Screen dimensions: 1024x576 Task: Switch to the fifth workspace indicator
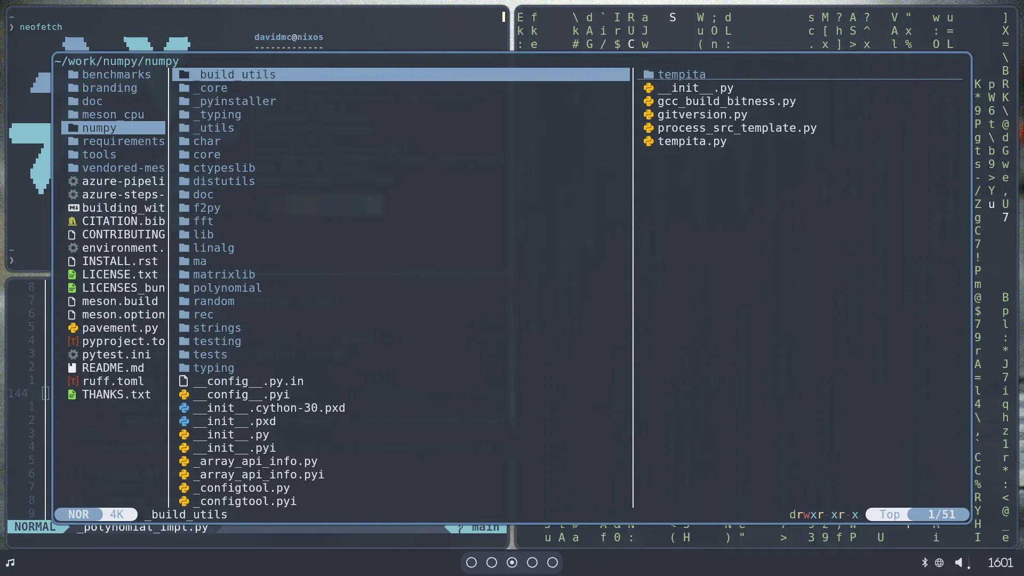pos(553,563)
